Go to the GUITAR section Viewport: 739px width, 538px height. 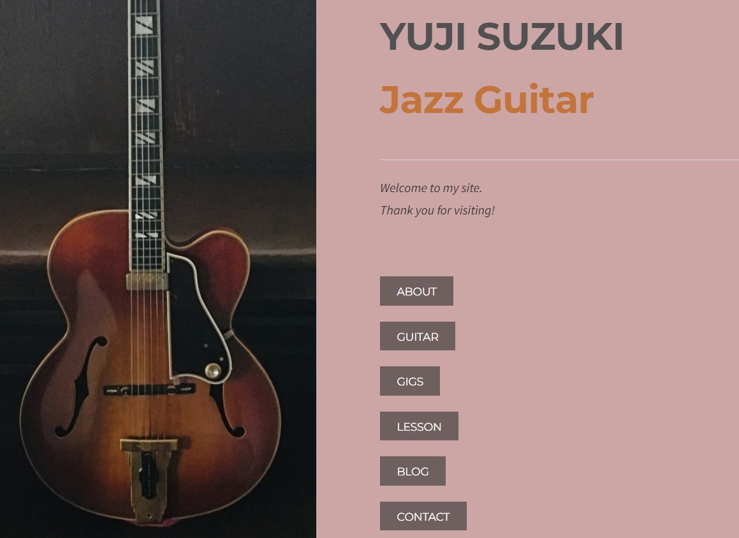click(x=418, y=336)
